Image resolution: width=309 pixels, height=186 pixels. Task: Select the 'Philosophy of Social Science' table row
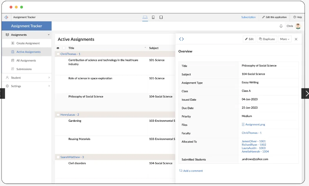115,102
